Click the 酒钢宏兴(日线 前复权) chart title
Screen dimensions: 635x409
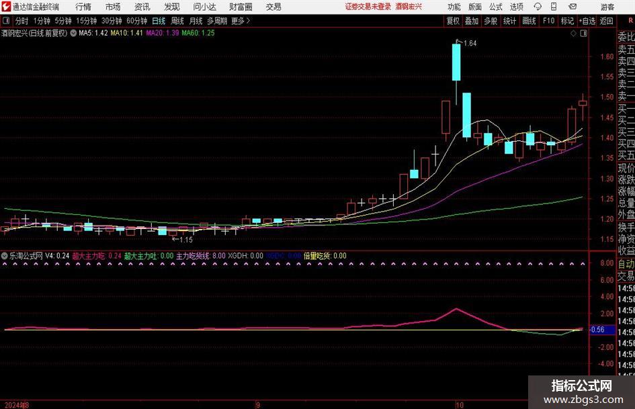pos(34,33)
